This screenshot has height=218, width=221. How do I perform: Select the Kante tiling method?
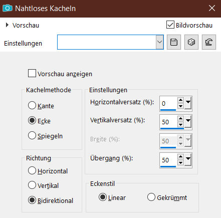tap(32, 105)
